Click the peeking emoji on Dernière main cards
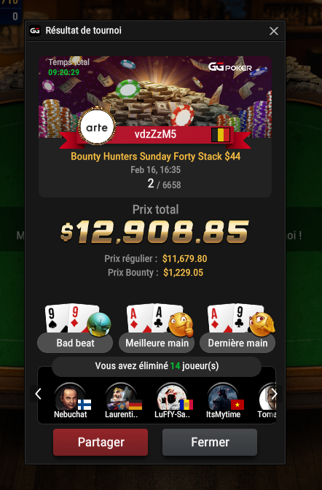This screenshot has width=322, height=490. pos(262,324)
